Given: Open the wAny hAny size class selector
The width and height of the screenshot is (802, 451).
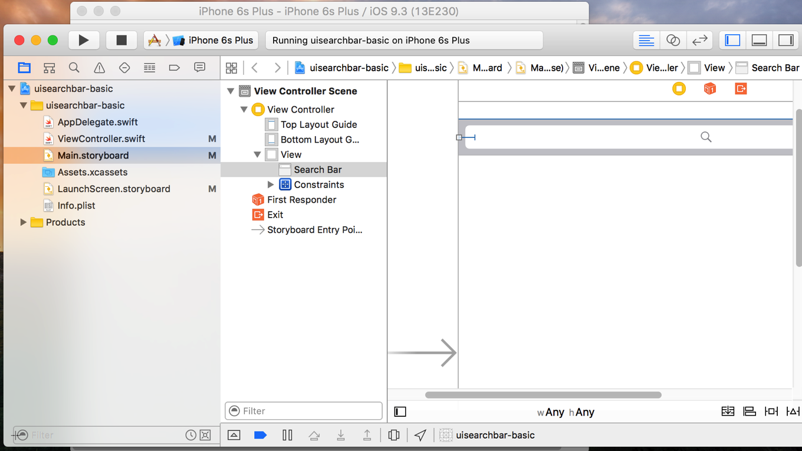Looking at the screenshot, I should point(566,412).
